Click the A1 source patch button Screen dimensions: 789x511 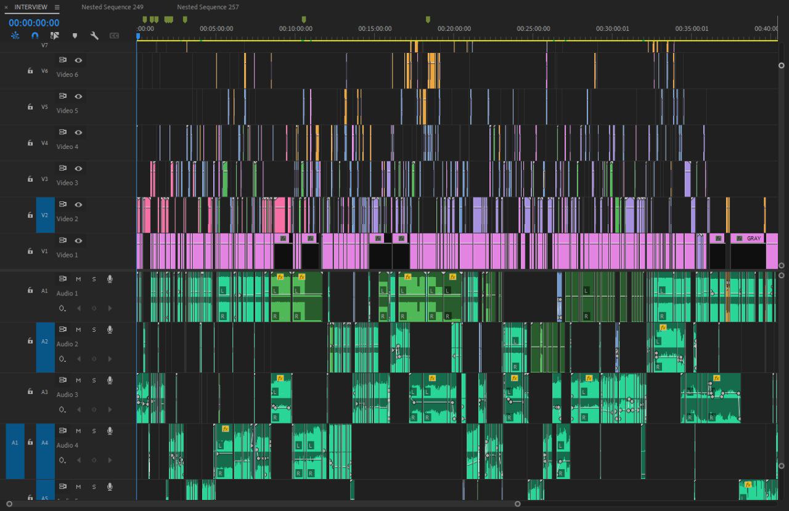click(x=15, y=443)
